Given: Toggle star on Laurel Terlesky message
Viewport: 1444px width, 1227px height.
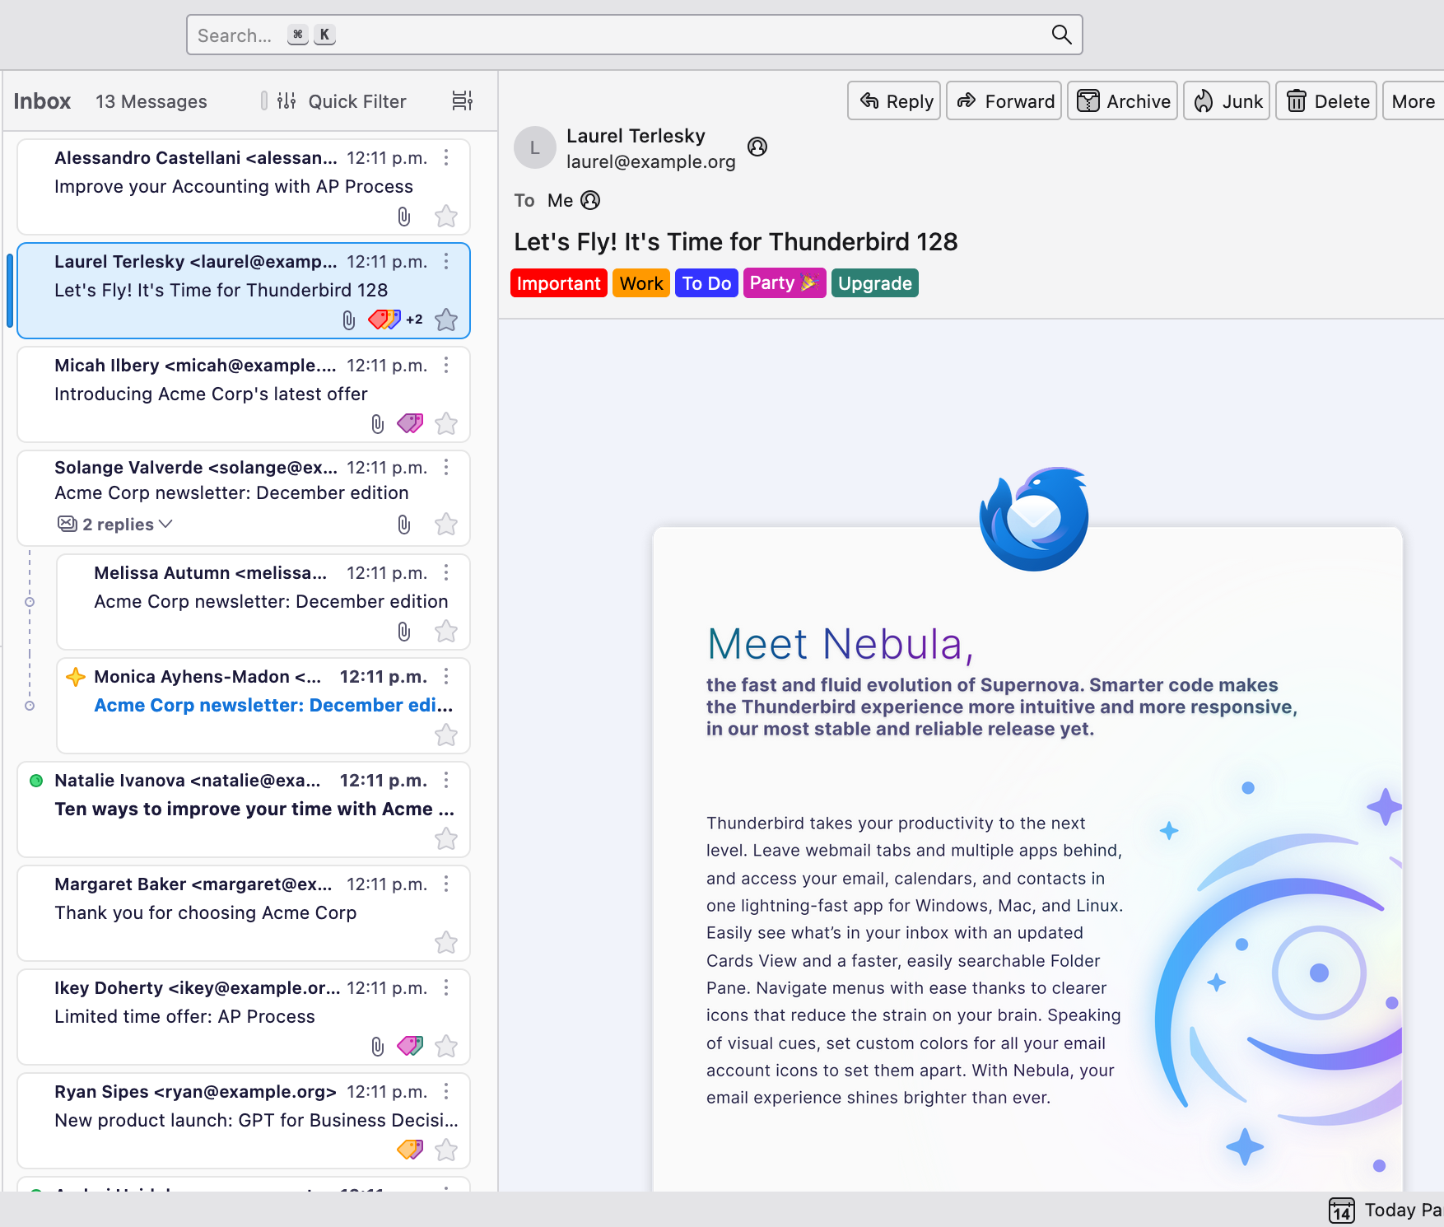Looking at the screenshot, I should tap(446, 320).
